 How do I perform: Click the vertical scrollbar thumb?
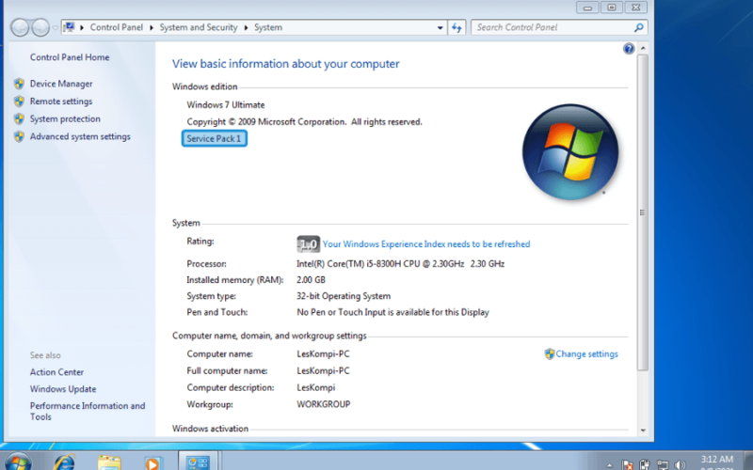tap(643, 212)
